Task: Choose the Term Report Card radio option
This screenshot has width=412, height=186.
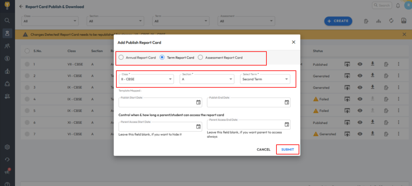Action: [x=162, y=57]
